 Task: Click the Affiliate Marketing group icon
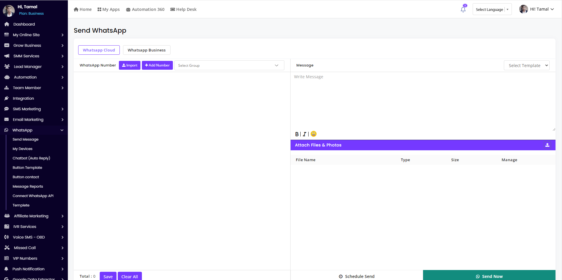[x=7, y=216]
